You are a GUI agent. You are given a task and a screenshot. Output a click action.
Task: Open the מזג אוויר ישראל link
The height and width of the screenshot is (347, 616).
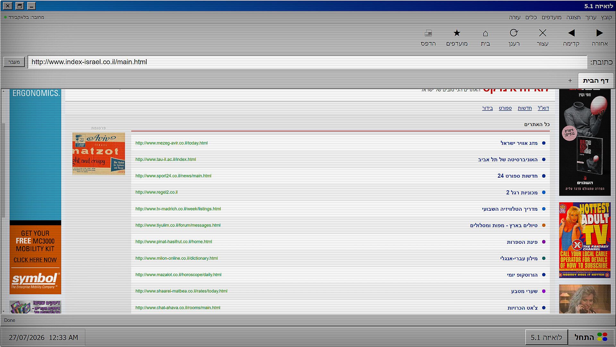519,143
